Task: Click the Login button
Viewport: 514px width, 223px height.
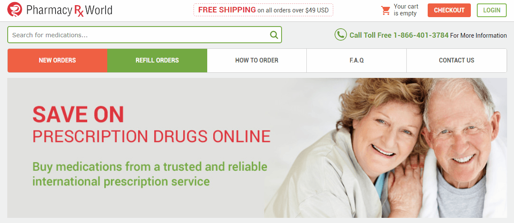Action: click(x=492, y=10)
